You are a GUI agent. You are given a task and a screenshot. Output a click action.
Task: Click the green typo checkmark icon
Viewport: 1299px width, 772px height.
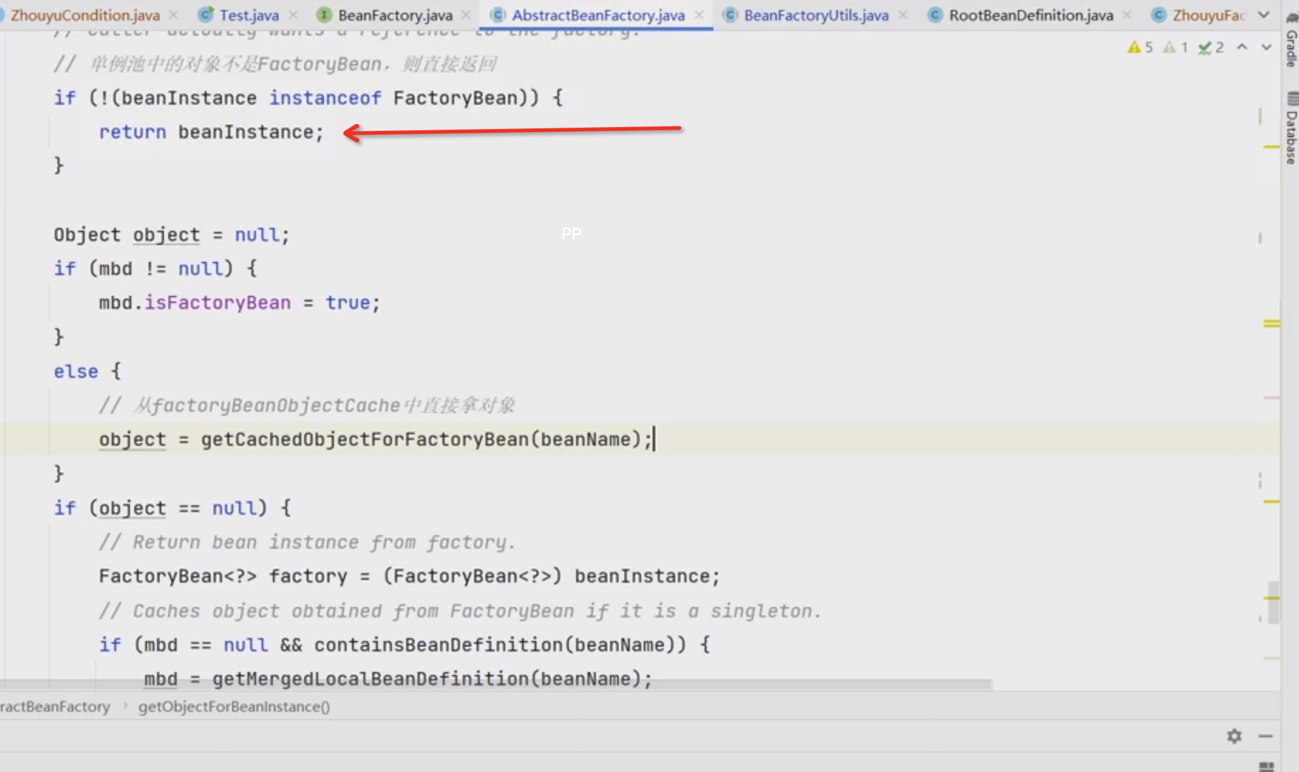tap(1205, 48)
